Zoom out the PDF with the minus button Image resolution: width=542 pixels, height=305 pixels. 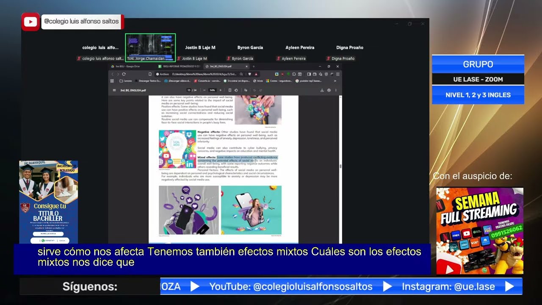click(204, 90)
